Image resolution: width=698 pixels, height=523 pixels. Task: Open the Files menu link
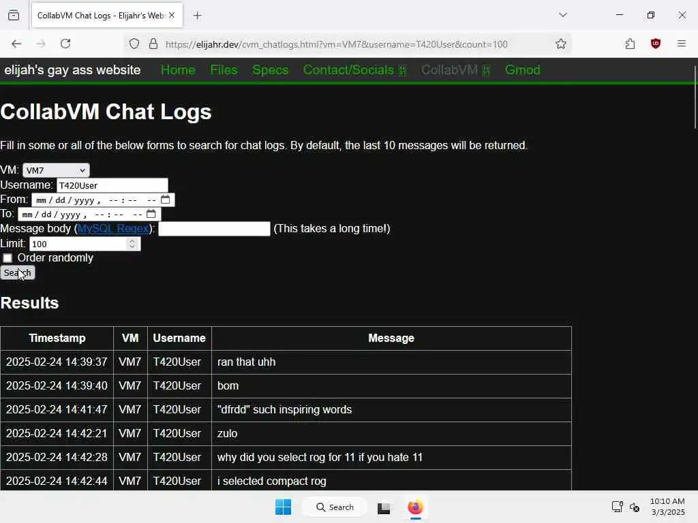point(224,70)
